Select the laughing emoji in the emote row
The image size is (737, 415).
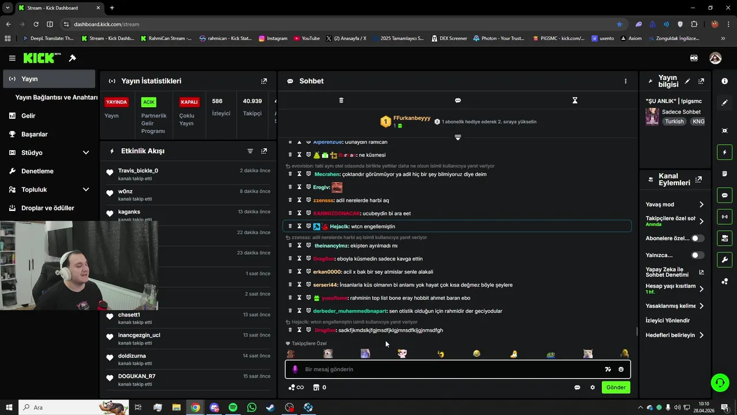[x=476, y=353]
